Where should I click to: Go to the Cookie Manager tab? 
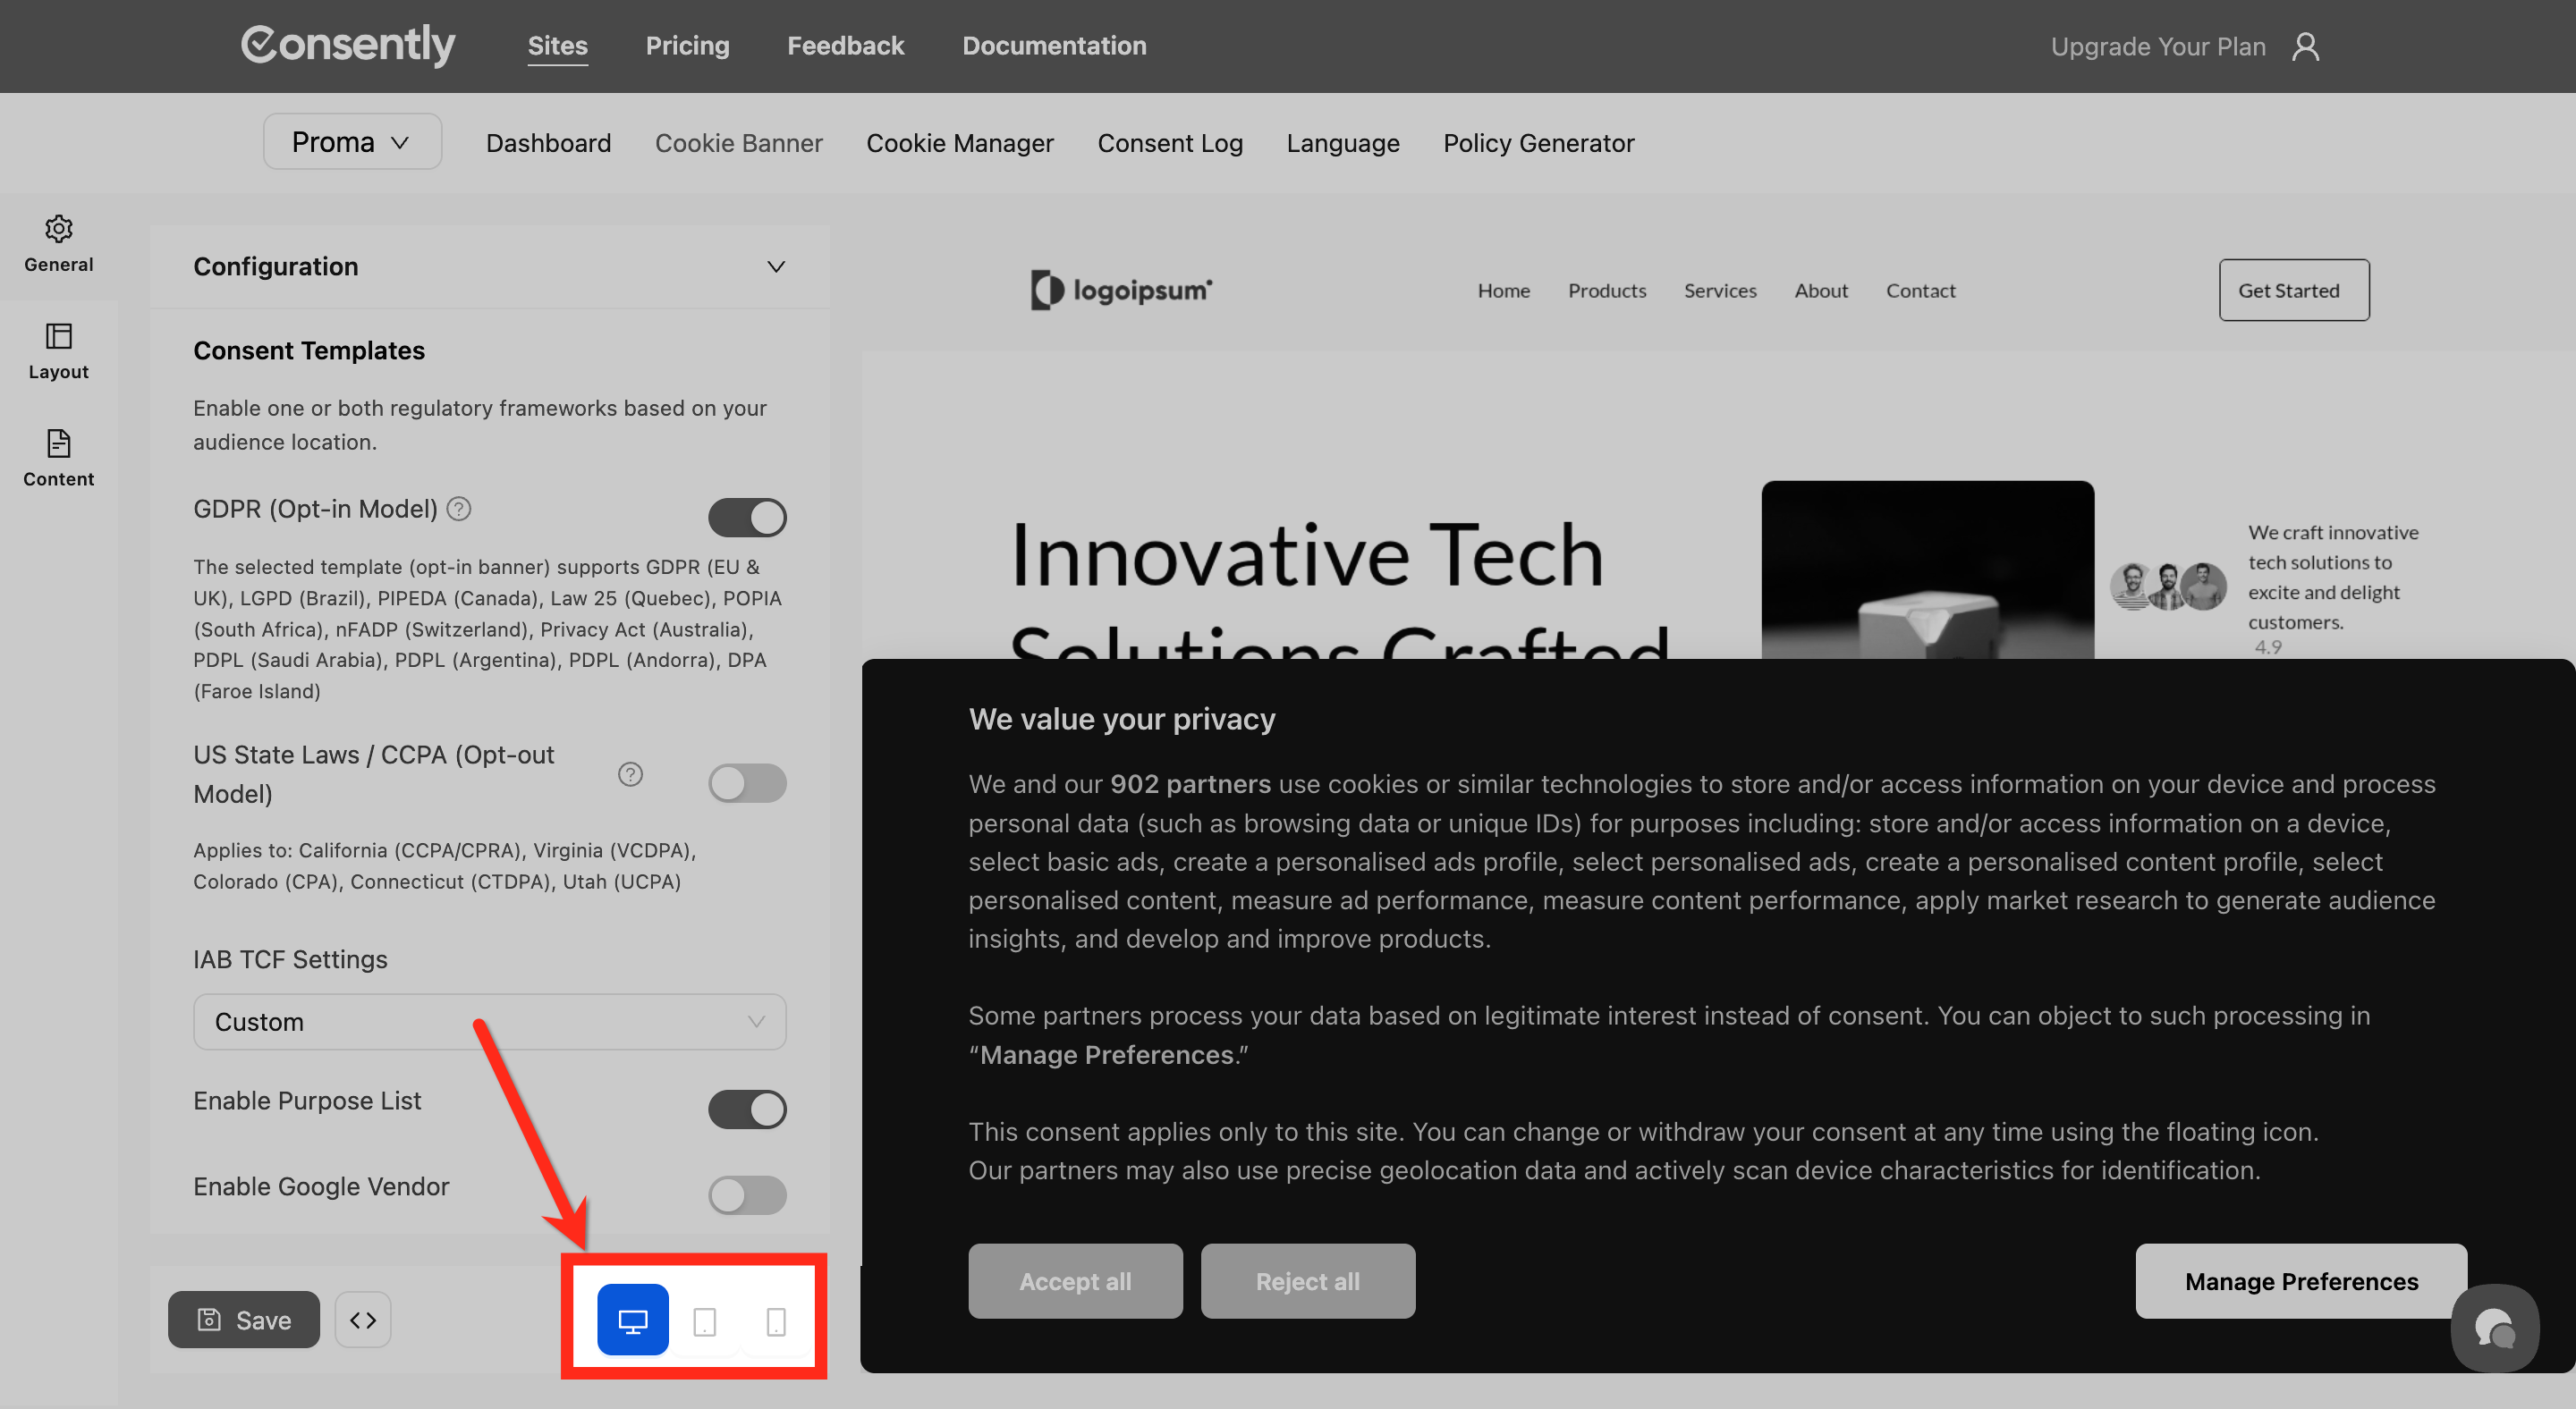pyautogui.click(x=959, y=143)
